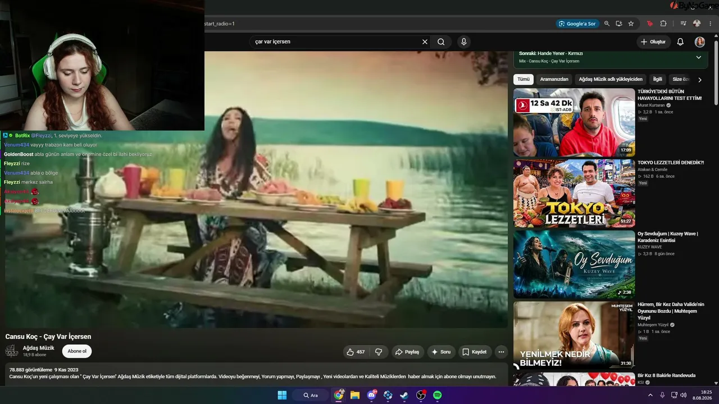Open more actions three-dot button under video

501,352
